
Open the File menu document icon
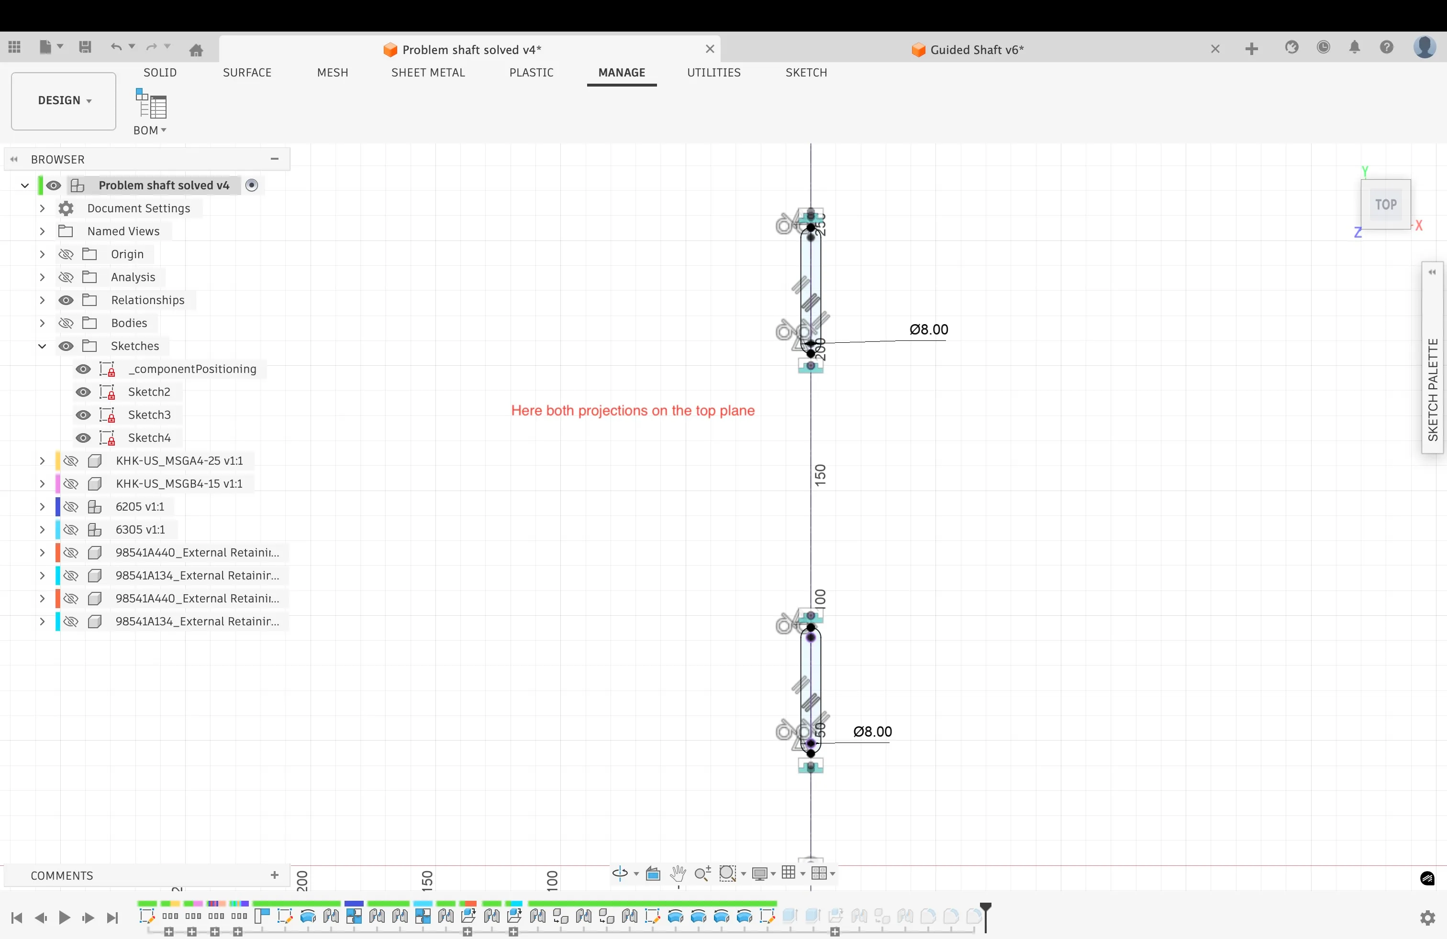[x=45, y=47]
